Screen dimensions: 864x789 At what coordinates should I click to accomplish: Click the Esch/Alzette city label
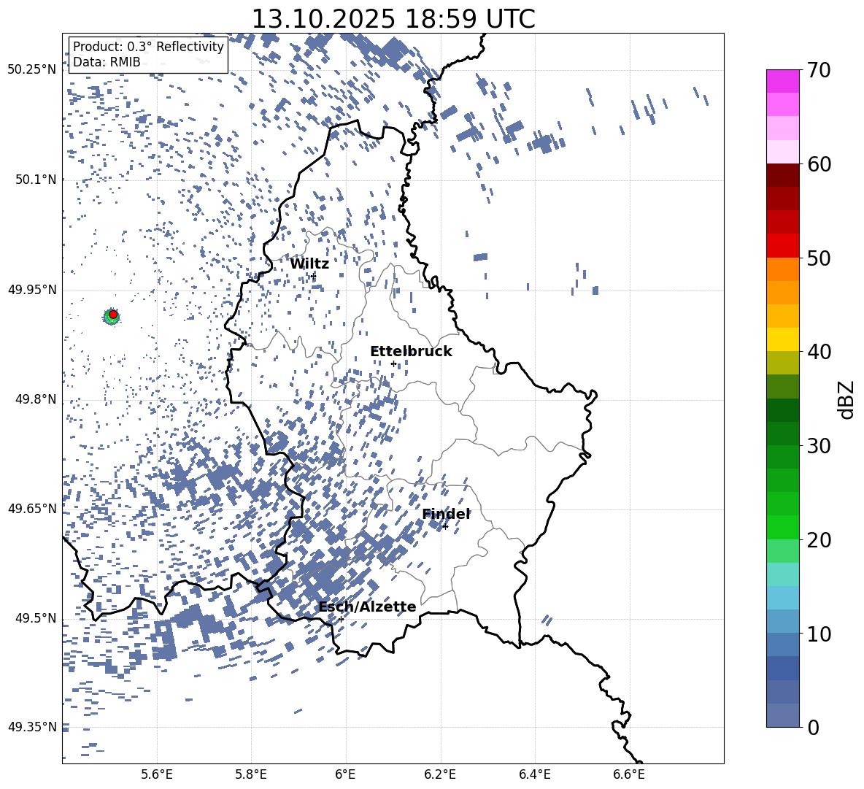(368, 607)
